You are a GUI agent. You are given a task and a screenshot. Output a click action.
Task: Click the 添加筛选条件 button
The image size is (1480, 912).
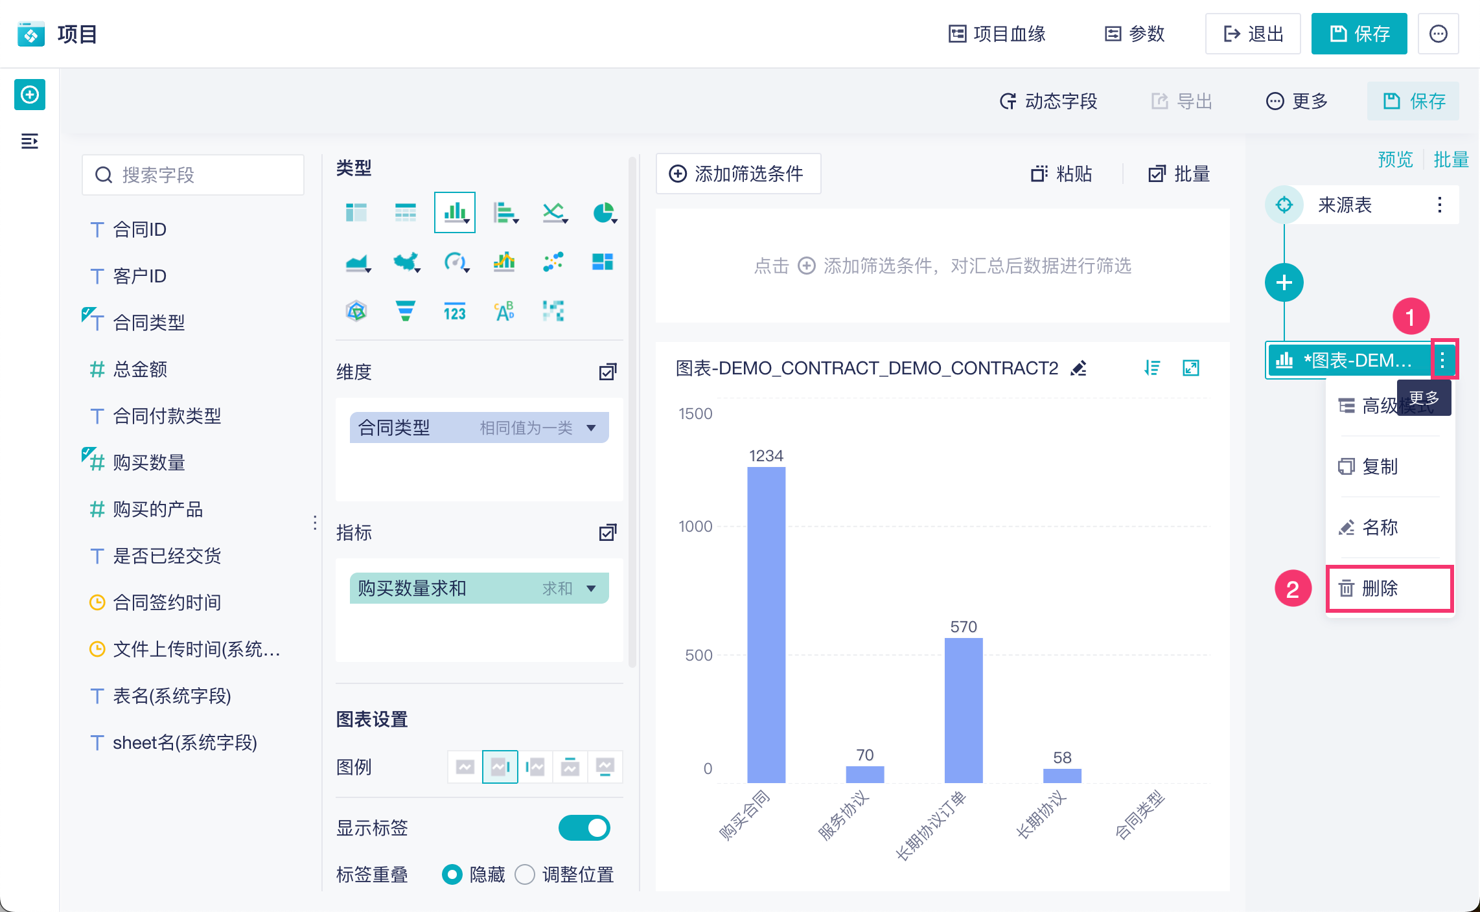click(x=738, y=174)
